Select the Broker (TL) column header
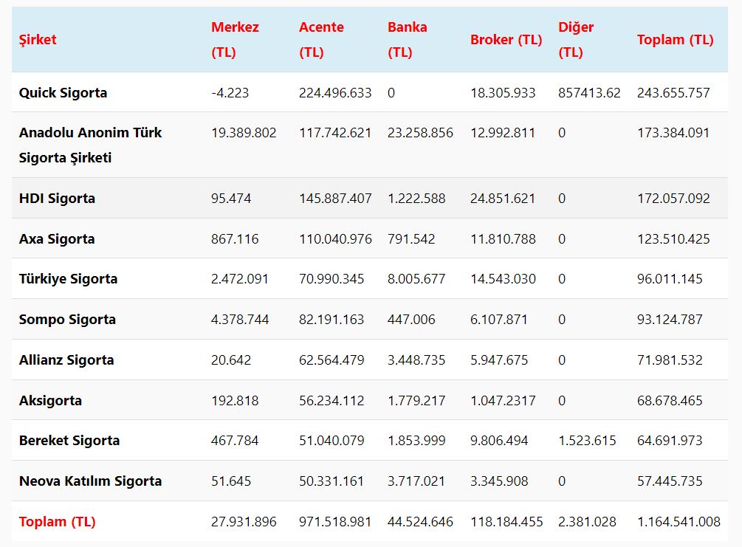Image resolution: width=742 pixels, height=547 pixels. pos(506,40)
